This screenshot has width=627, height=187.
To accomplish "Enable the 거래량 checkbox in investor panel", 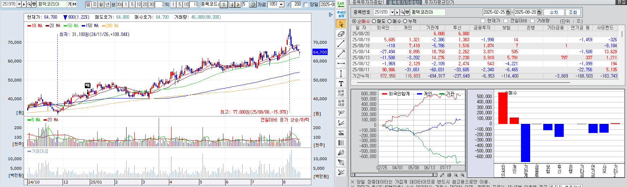I will pos(532,21).
